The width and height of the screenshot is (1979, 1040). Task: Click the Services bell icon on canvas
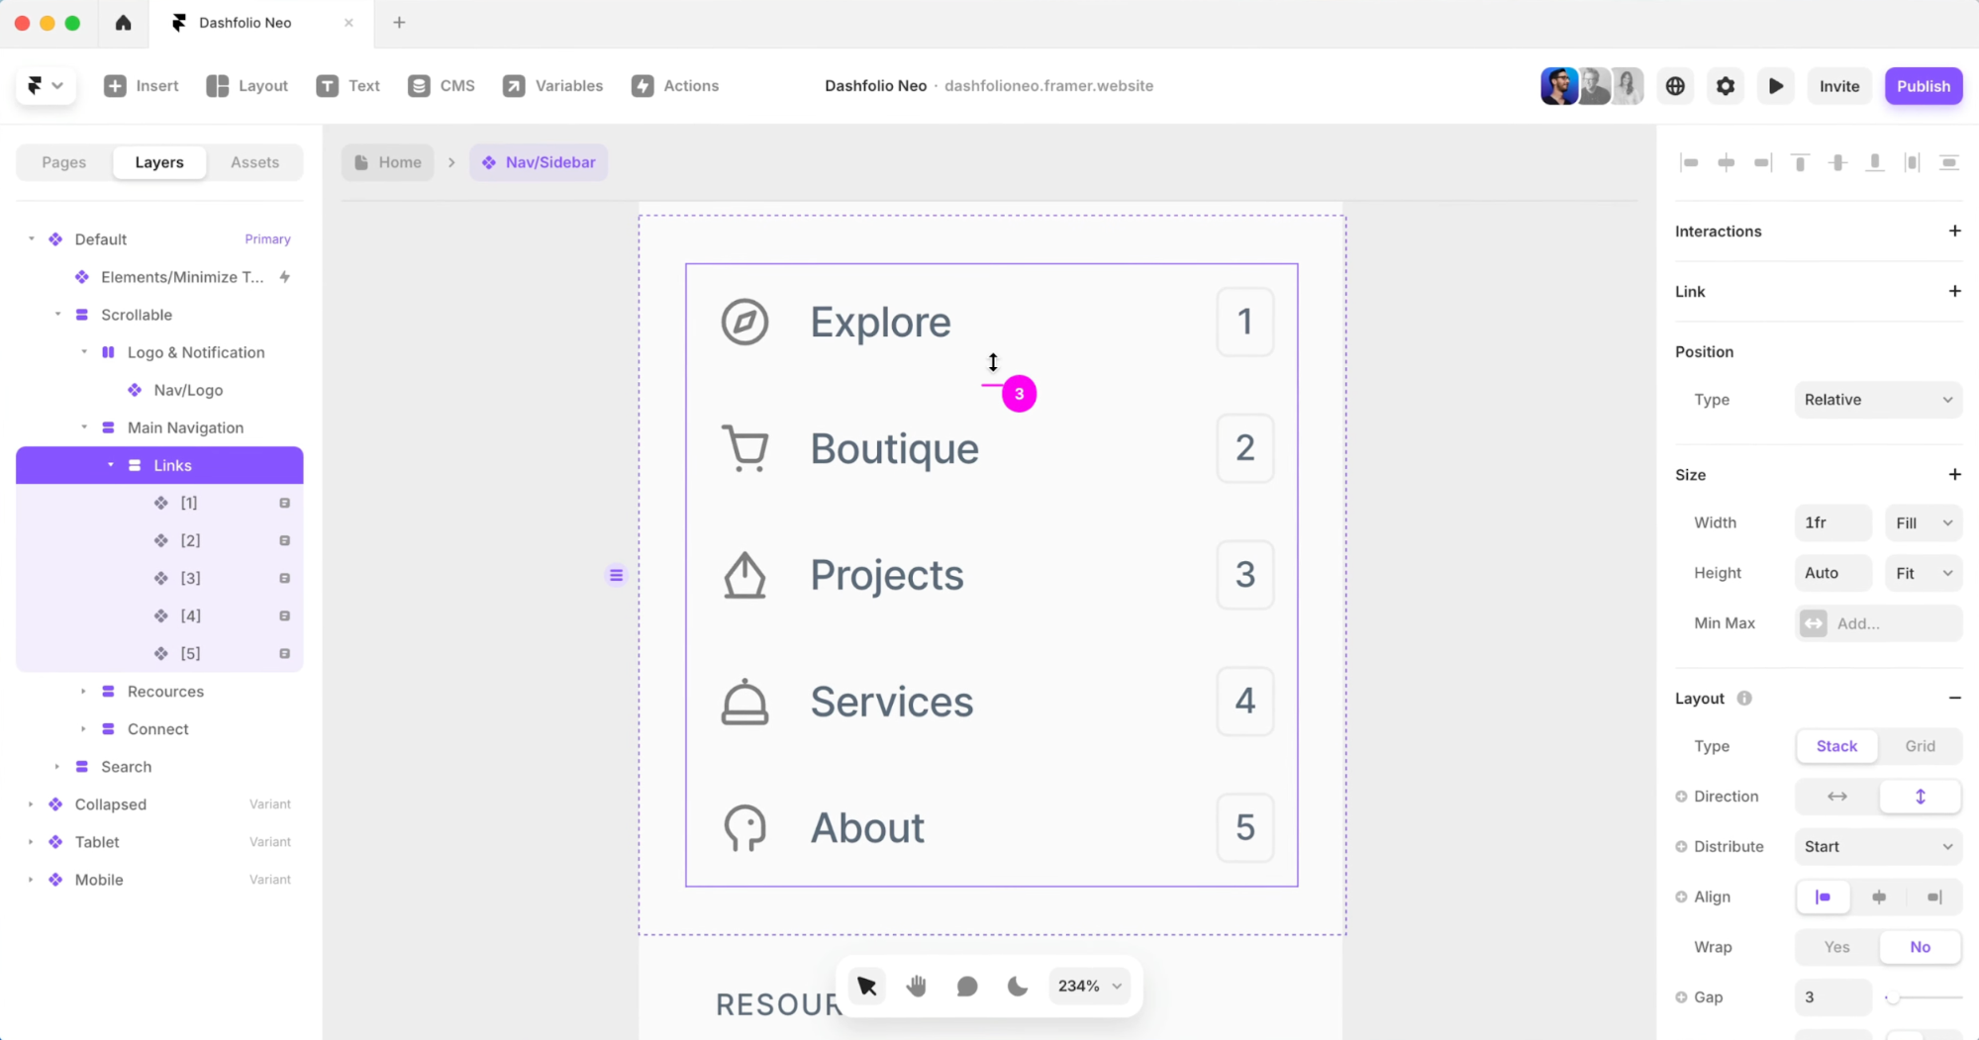coord(744,702)
